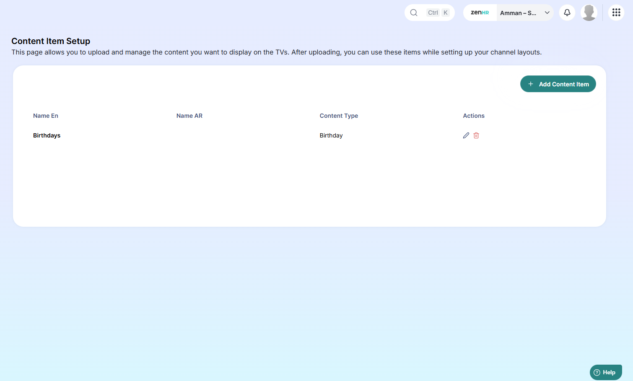Click the Name En column header
633x381 pixels.
click(x=46, y=116)
